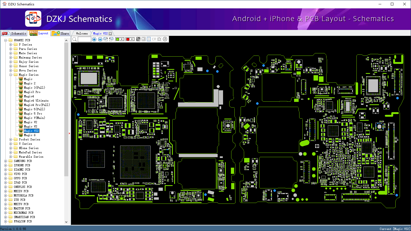
Task: Switch to the Welcome document tab
Action: tap(82, 33)
